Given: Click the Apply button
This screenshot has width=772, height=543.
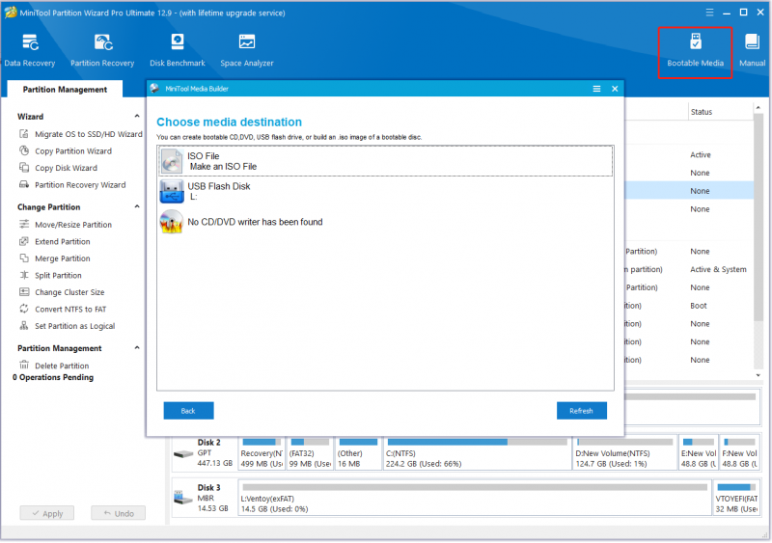Looking at the screenshot, I should 47,513.
